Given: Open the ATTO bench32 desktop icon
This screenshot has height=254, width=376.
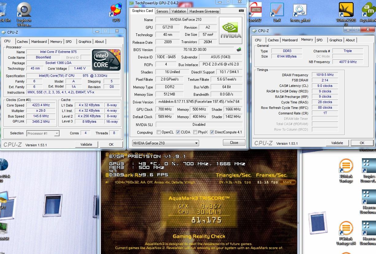Looking at the screenshot, I should (x=255, y=13).
